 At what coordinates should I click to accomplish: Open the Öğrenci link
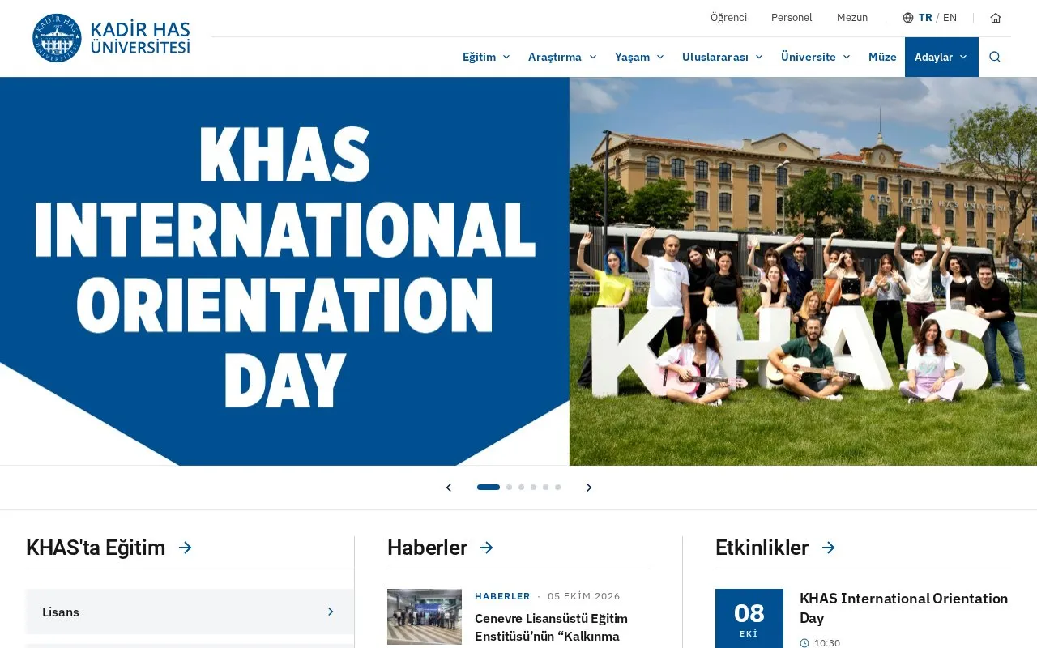click(728, 18)
